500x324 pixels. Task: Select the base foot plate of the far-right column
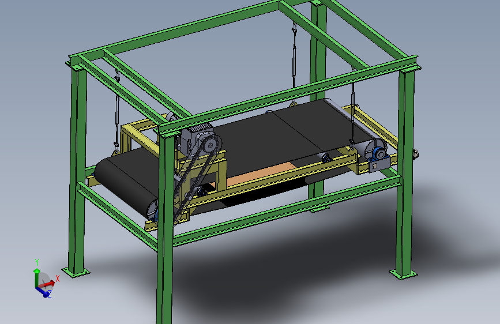pyautogui.click(x=403, y=274)
